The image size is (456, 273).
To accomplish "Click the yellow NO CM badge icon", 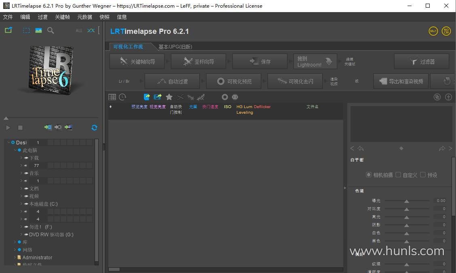I will (x=446, y=31).
